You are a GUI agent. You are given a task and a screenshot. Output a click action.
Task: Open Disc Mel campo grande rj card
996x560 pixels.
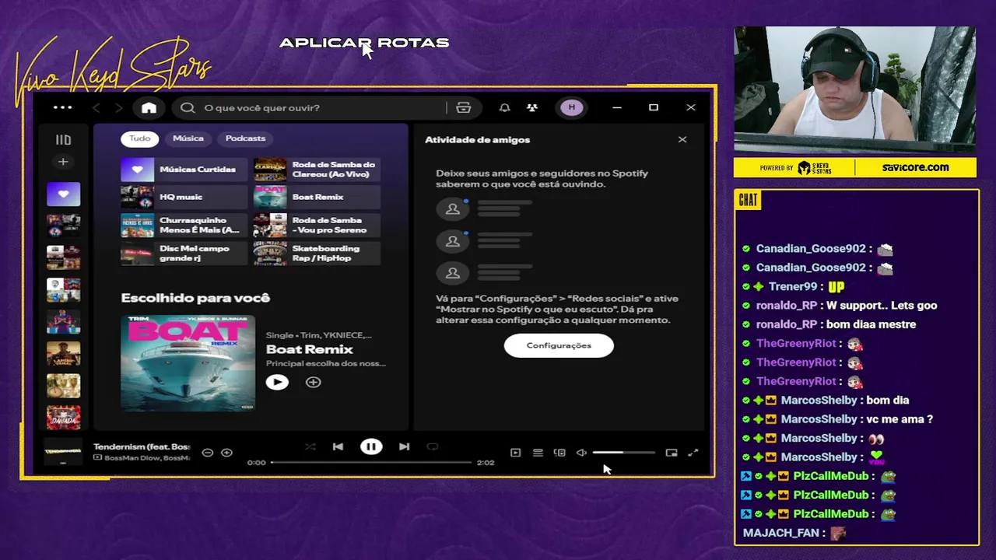tap(184, 254)
